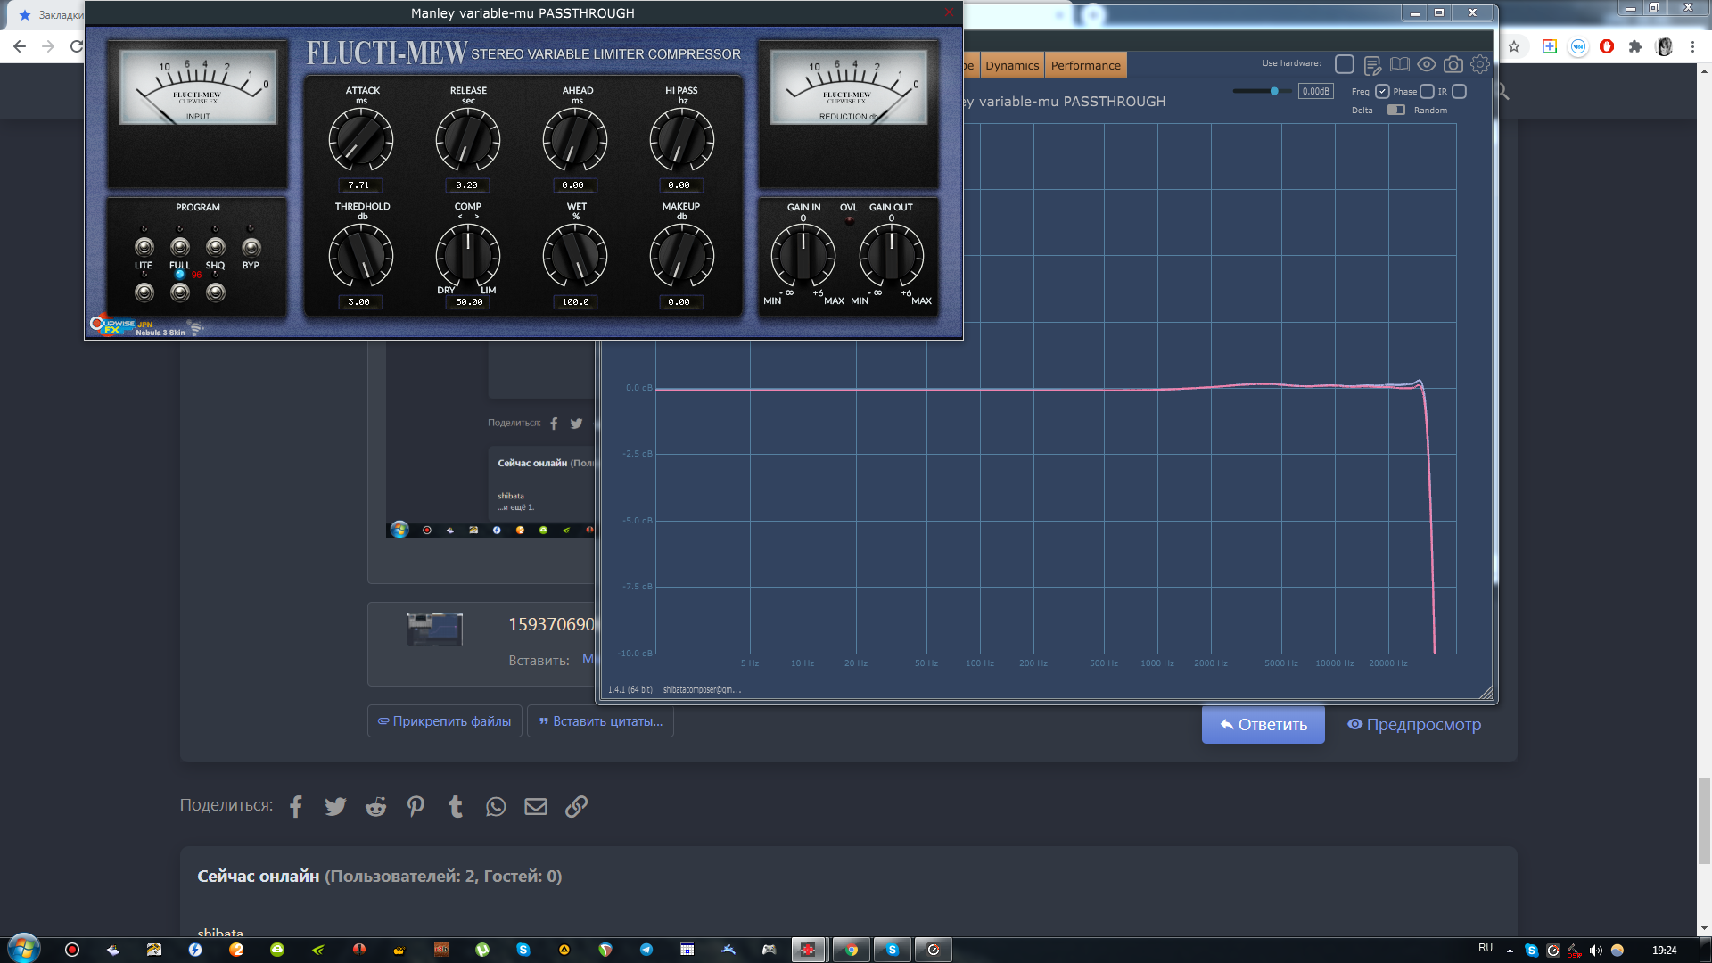Viewport: 1712px width, 963px height.
Task: Show hidden tray icons arrow
Action: pos(1510,951)
